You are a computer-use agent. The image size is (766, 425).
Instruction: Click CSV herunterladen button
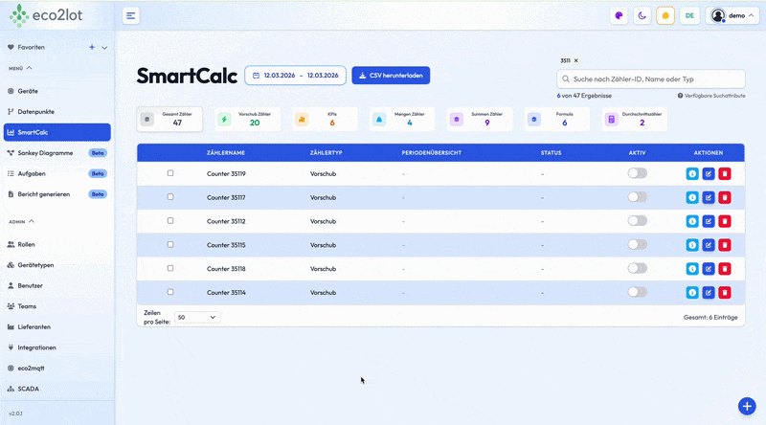[x=391, y=76]
